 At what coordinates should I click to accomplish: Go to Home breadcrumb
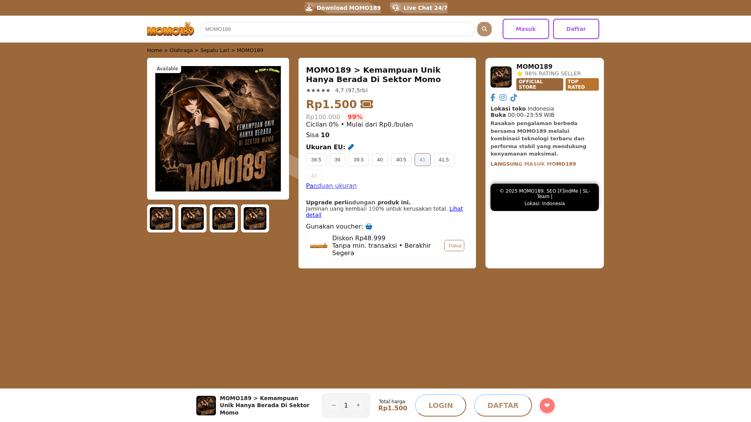[x=155, y=50]
